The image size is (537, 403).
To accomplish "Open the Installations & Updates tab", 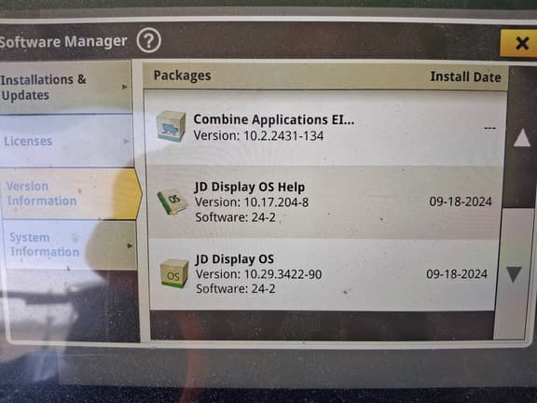I will [x=65, y=88].
